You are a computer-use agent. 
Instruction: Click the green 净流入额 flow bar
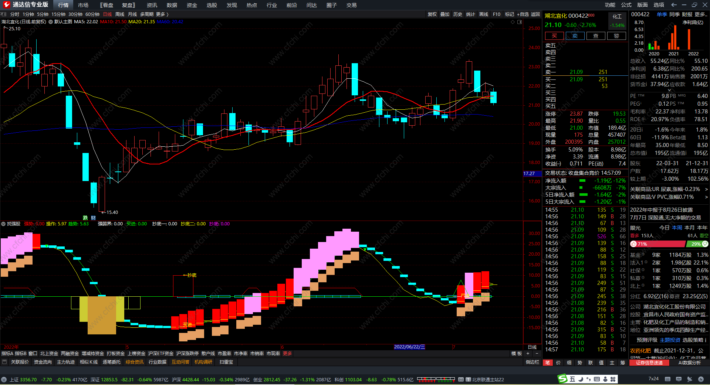click(x=582, y=181)
